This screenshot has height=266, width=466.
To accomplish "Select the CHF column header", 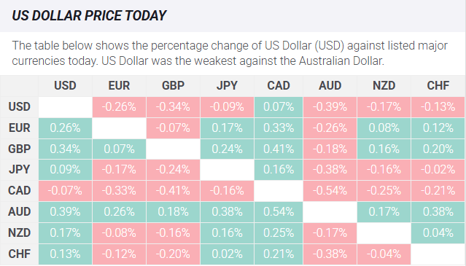I will click(438, 86).
